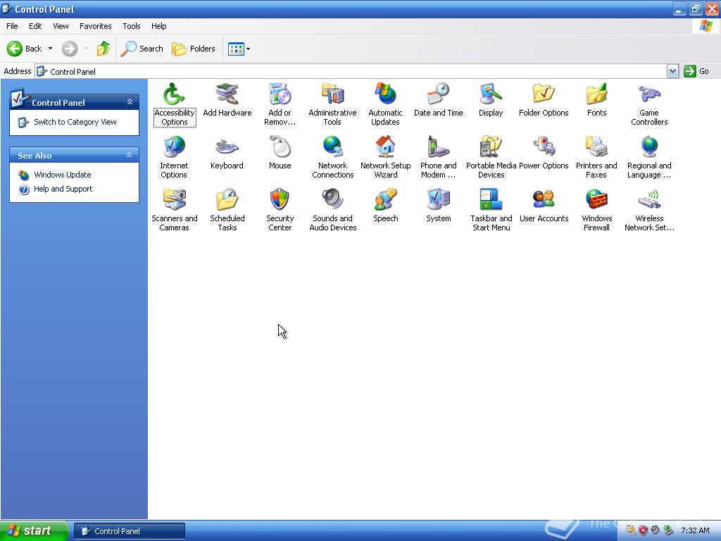Image resolution: width=721 pixels, height=541 pixels.
Task: Open the Views dropdown button
Action: pos(239,49)
